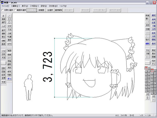This screenshot has width=157, height=118.
Task: Activate the AUTO mode tool
Action: pyautogui.click(x=9, y=44)
